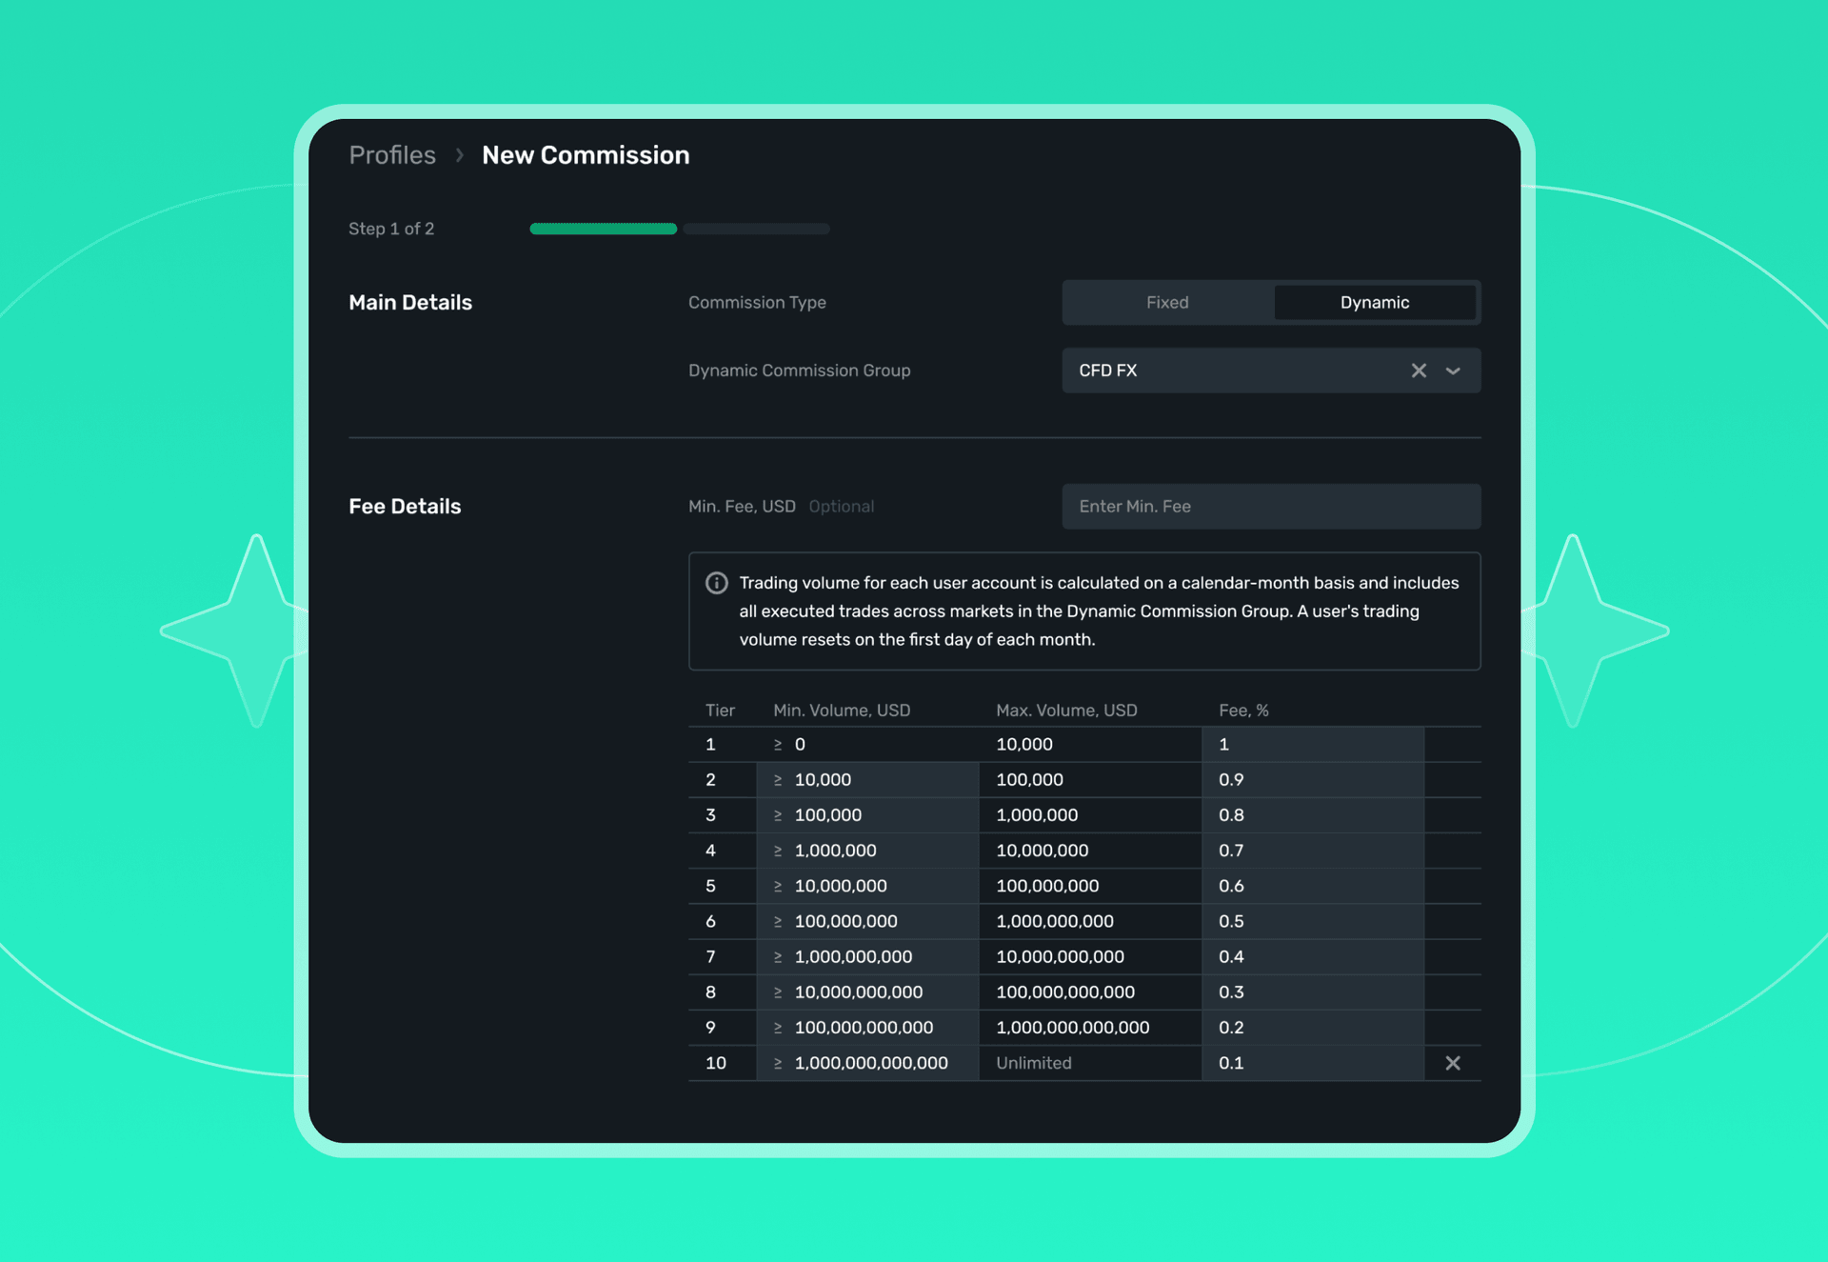Focus the Enter Min. Fee field
This screenshot has height=1262, width=1828.
(x=1270, y=507)
